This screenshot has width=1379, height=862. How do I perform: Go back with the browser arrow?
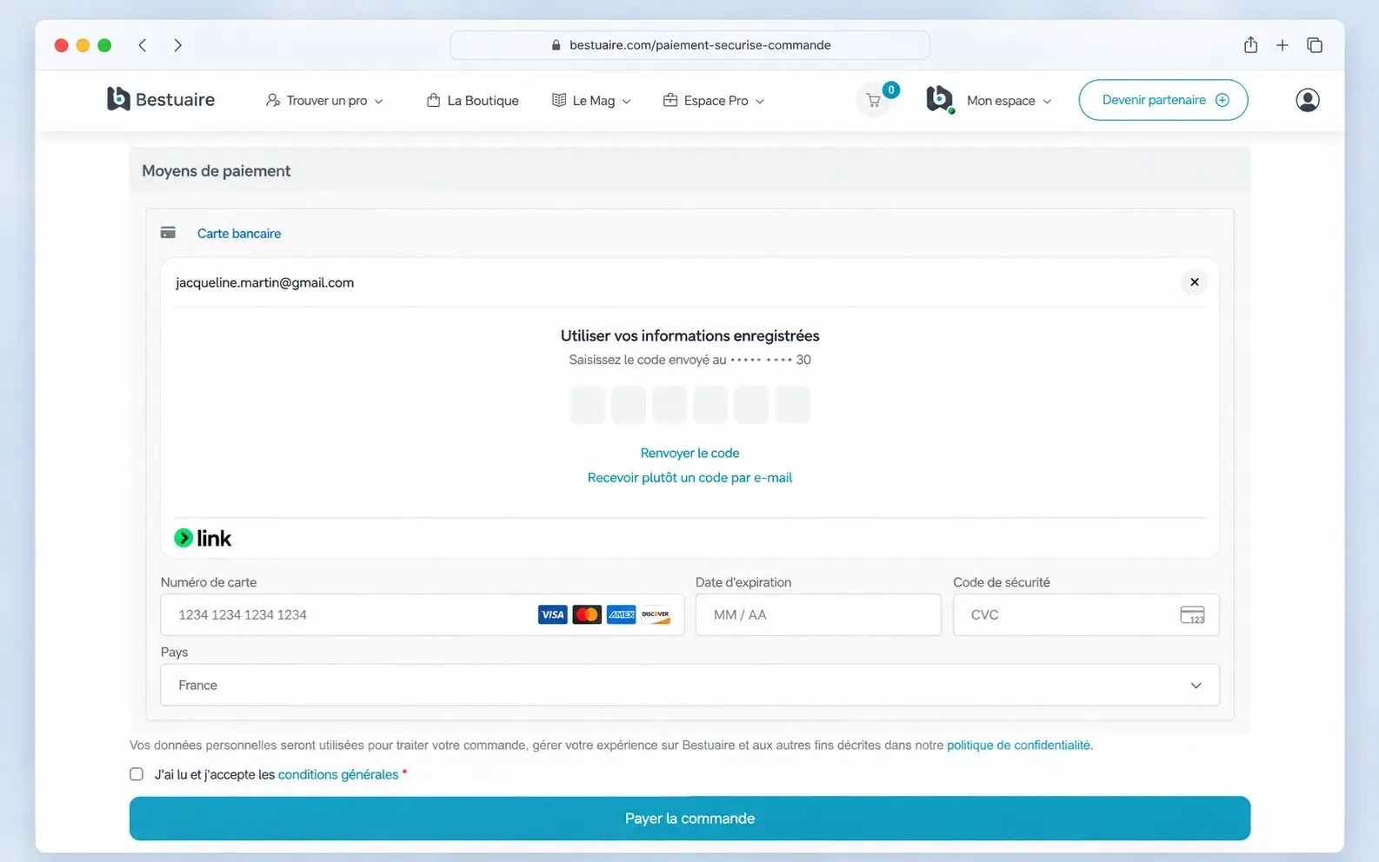[x=143, y=45]
